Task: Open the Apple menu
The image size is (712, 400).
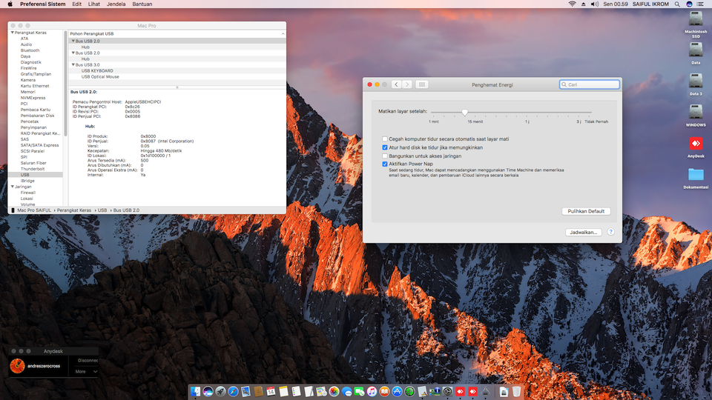Action: click(x=10, y=4)
